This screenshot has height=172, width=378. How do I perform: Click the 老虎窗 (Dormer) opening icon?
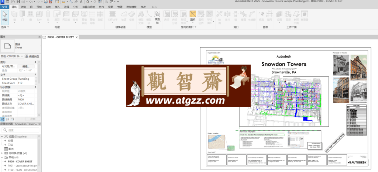(x=252, y=14)
